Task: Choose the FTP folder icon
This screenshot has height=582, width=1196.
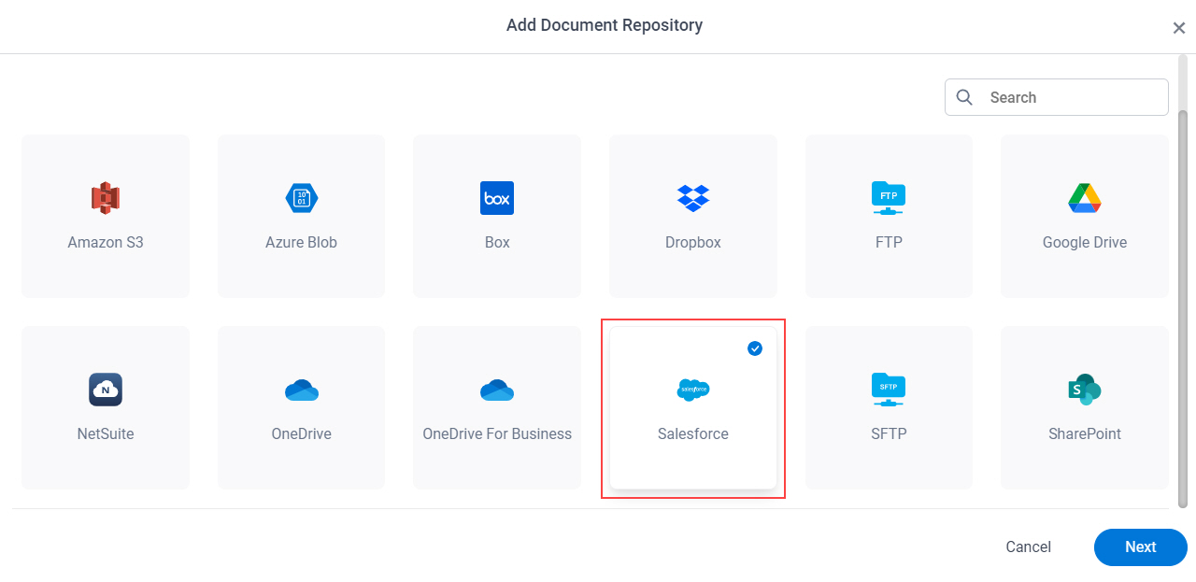Action: click(889, 198)
